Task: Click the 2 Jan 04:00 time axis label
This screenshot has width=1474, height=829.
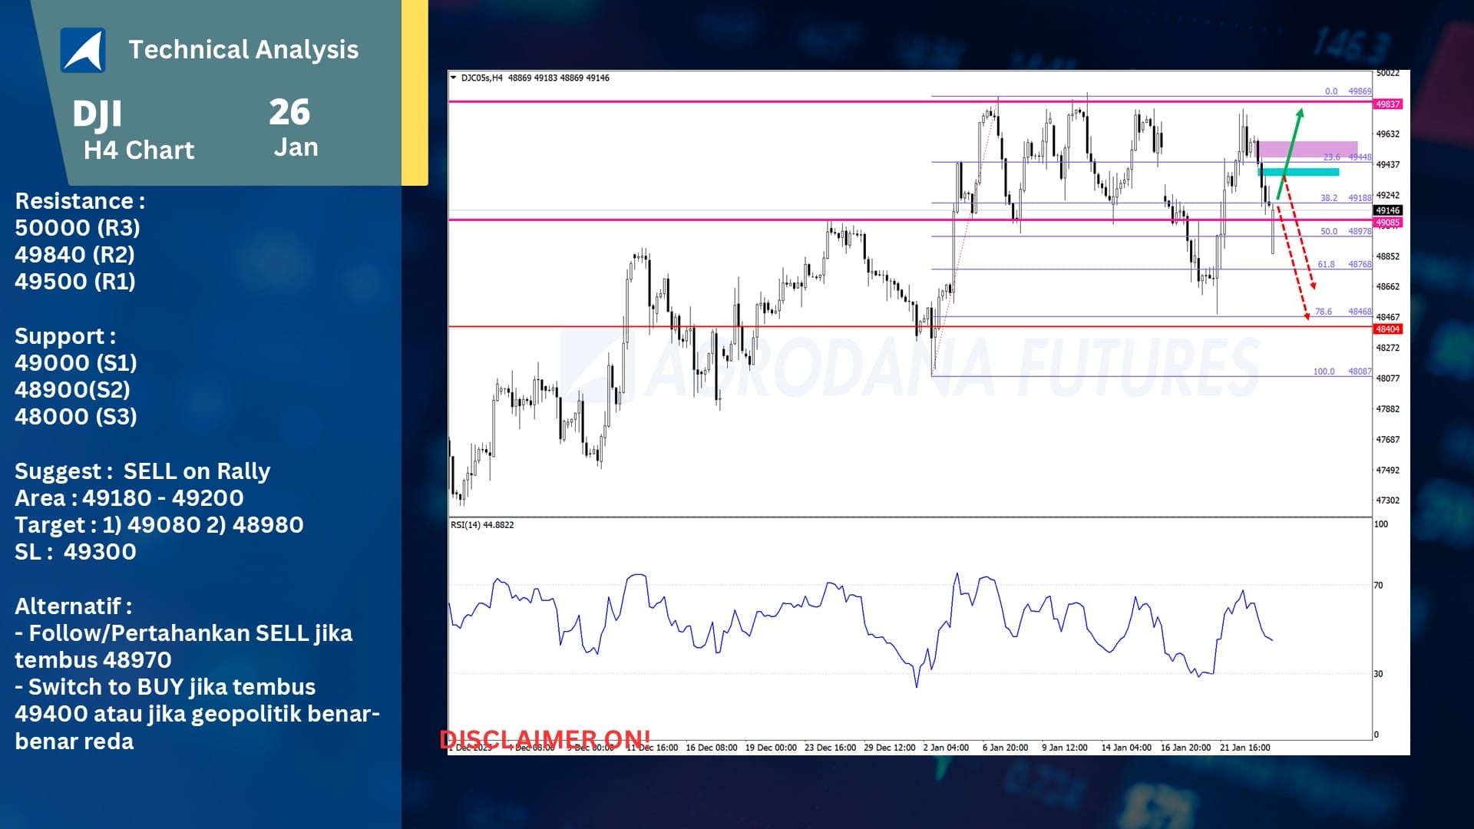Action: [x=945, y=748]
